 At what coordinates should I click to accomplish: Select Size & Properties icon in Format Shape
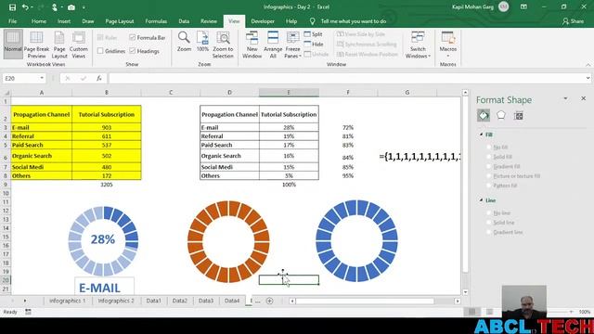[x=518, y=115]
